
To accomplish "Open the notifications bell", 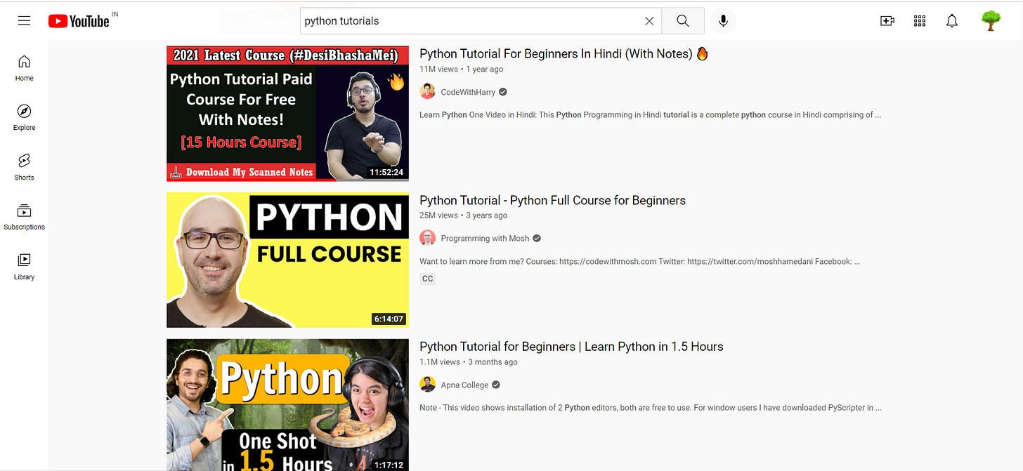I will [952, 21].
